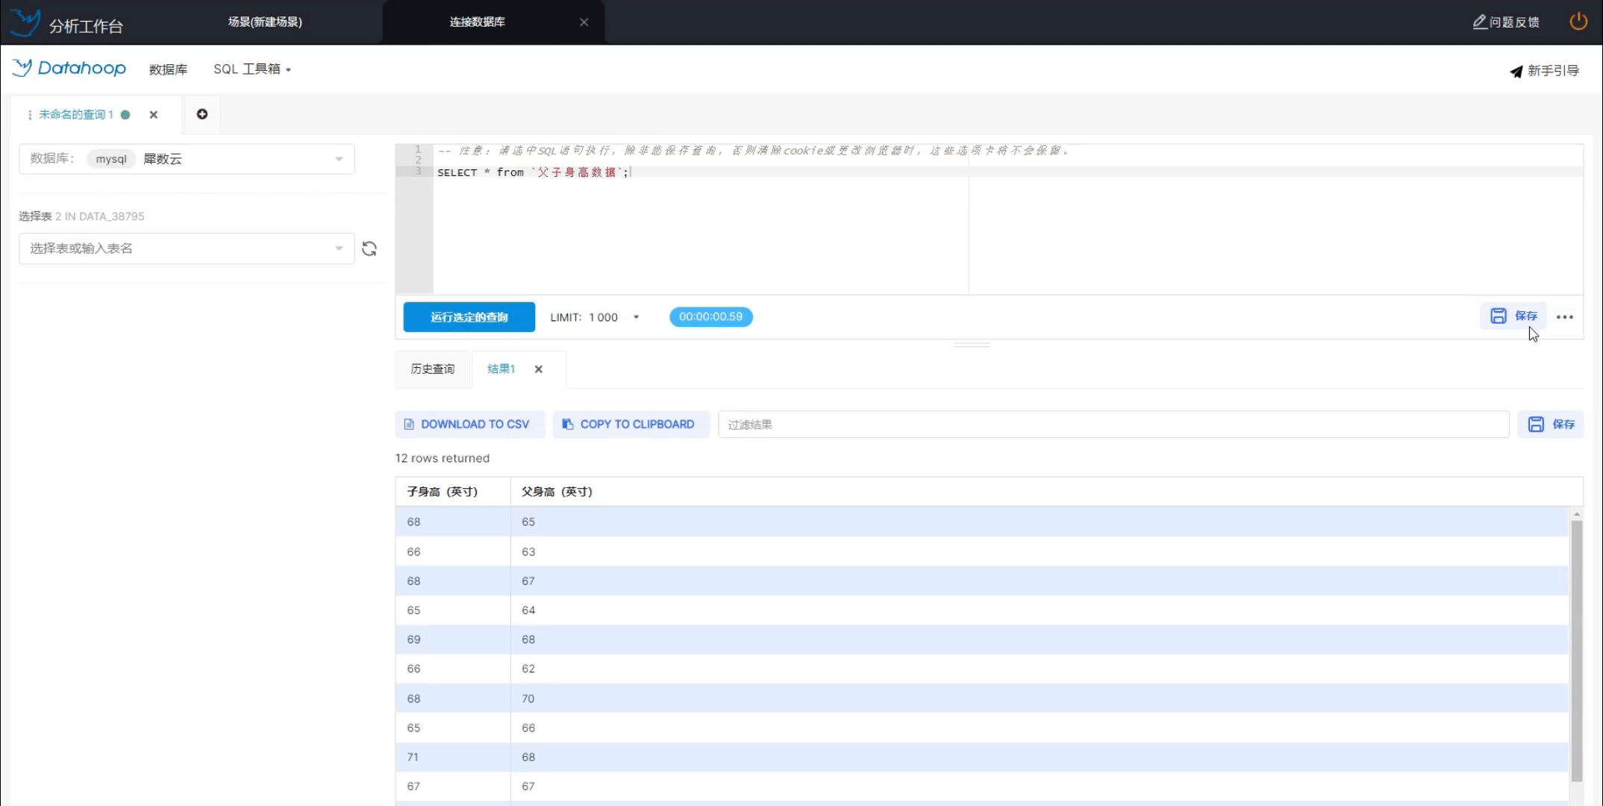Open the 问题反馈 feedback link

point(1506,22)
